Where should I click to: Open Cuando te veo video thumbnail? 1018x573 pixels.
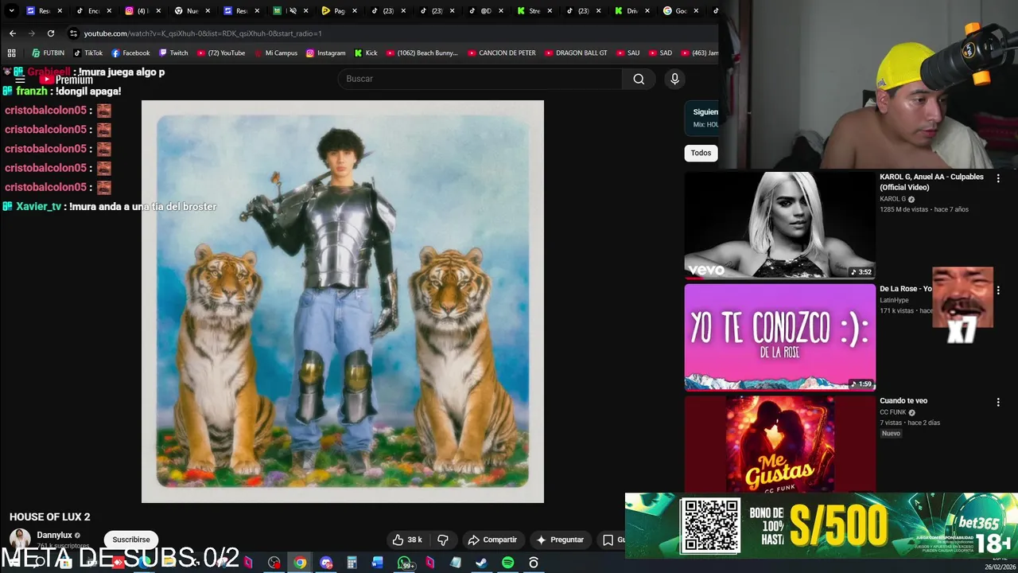(779, 444)
